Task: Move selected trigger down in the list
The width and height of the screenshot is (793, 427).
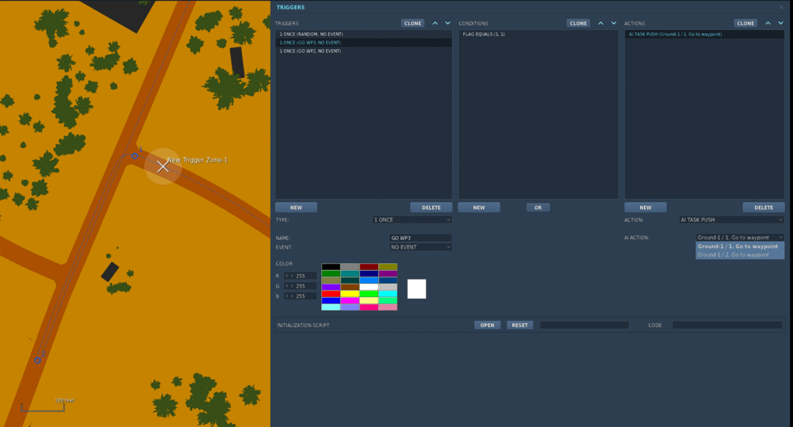Action: pos(447,23)
